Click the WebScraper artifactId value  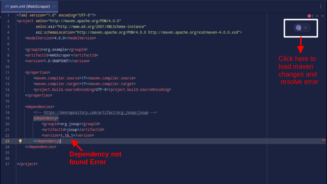[x=61, y=55]
